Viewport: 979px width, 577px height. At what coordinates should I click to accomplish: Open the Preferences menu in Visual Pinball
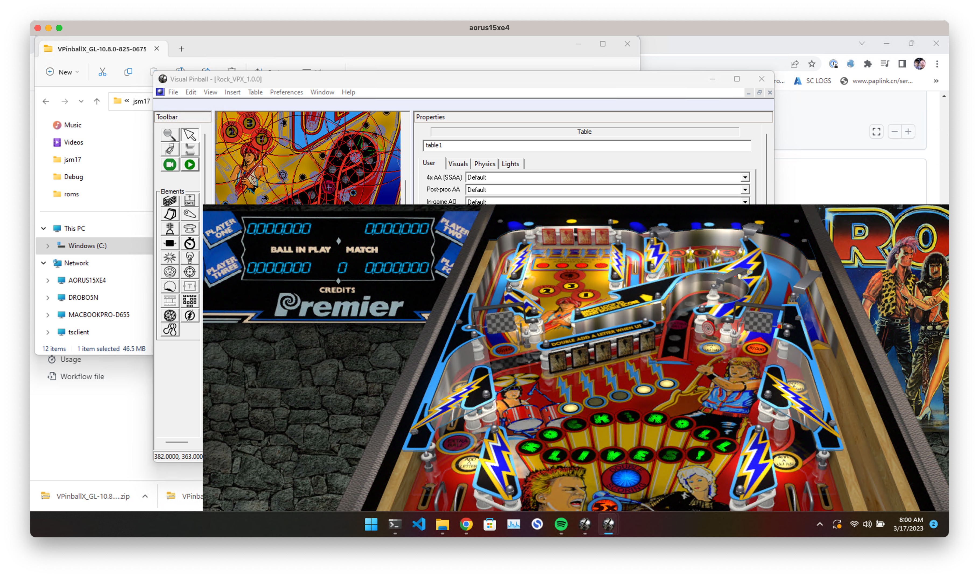tap(287, 92)
